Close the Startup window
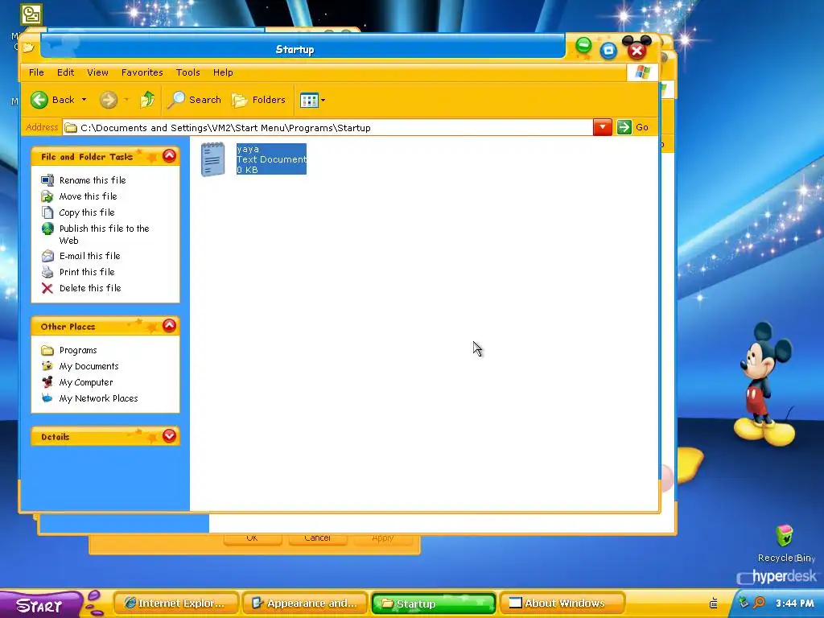The image size is (824, 618). [637, 51]
